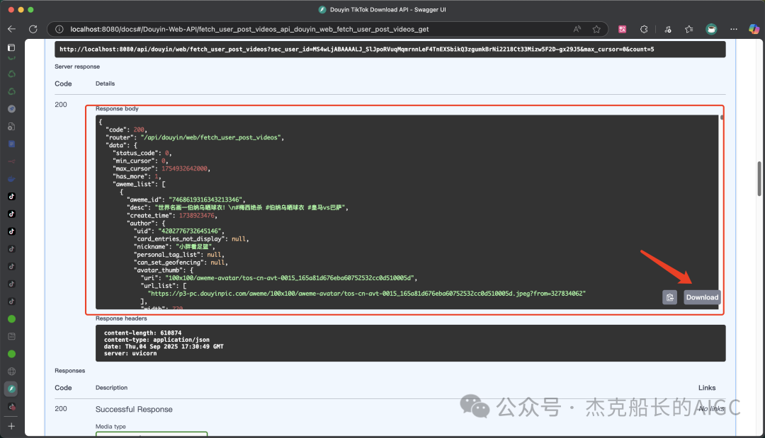Click the Server response heading

[x=77, y=67]
